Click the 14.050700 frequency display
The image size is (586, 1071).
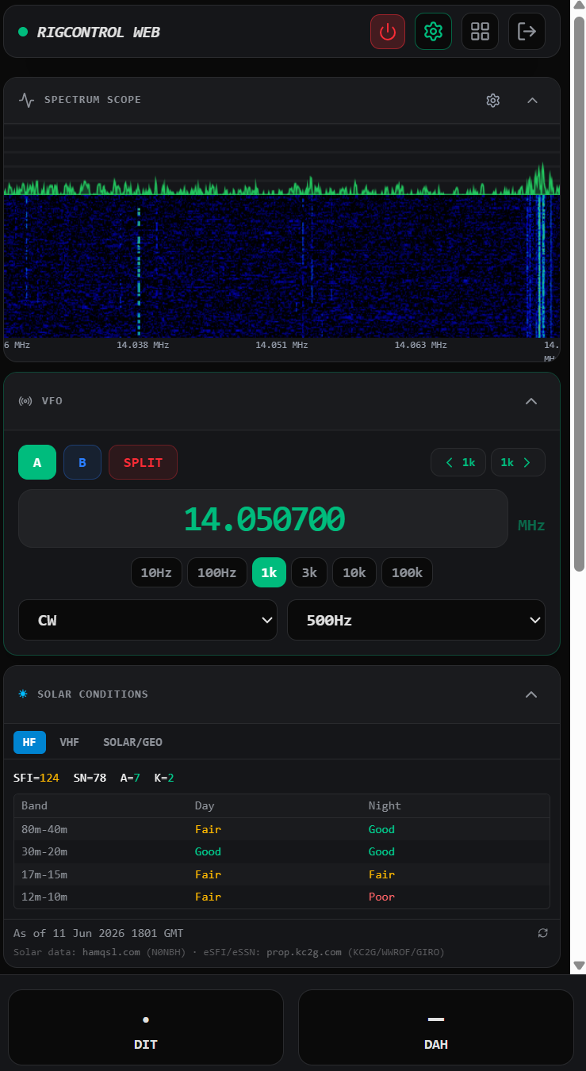(x=263, y=518)
